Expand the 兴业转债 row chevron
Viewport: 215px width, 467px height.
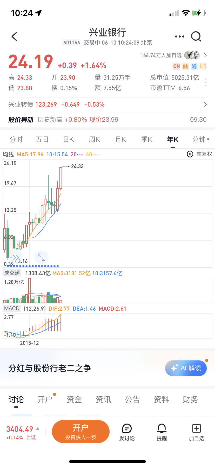pyautogui.click(x=205, y=105)
